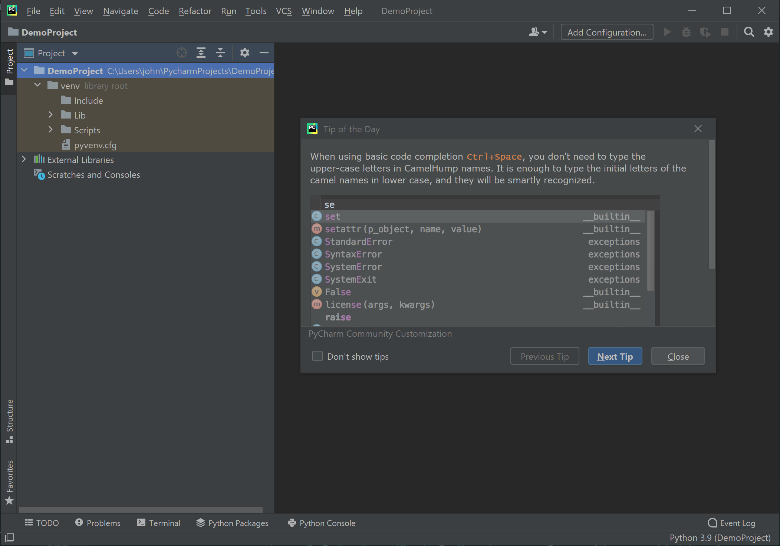Viewport: 780px width, 546px height.
Task: Open the Tools menu
Action: coord(256,11)
